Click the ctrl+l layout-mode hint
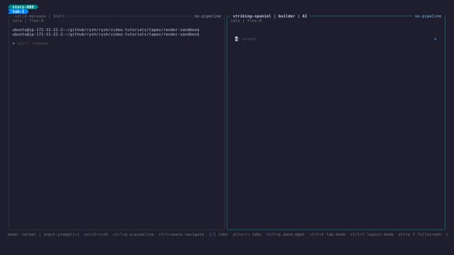Image resolution: width=454 pixels, height=255 pixels. pyautogui.click(x=372, y=234)
